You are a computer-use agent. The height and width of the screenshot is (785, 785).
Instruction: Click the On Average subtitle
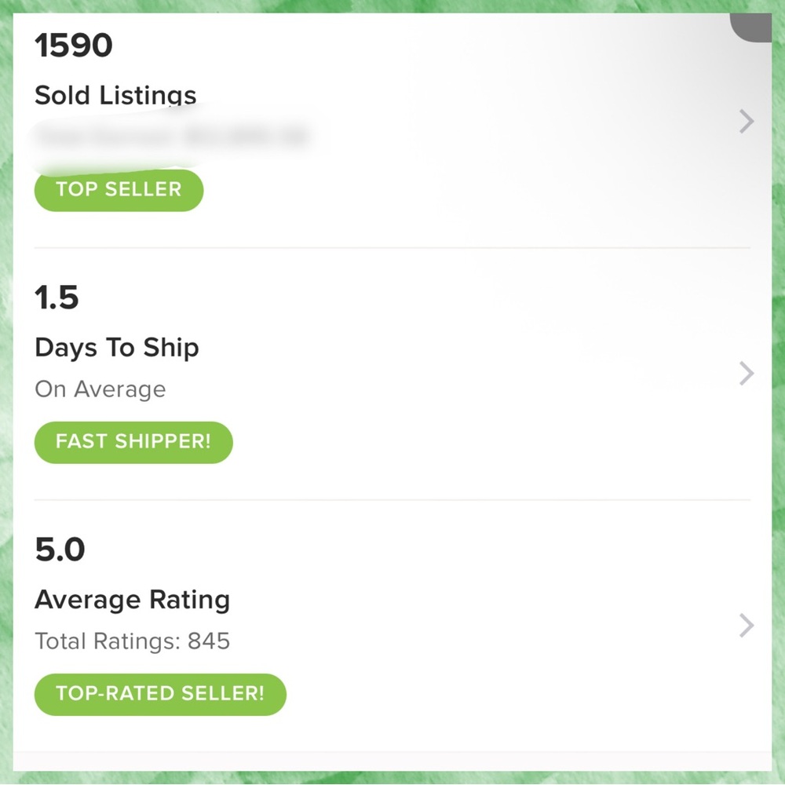click(x=100, y=389)
